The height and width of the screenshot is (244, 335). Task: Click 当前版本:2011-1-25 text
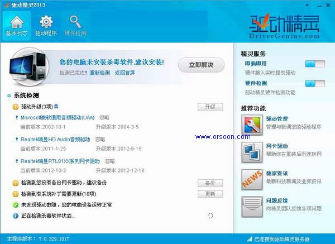click(x=43, y=149)
